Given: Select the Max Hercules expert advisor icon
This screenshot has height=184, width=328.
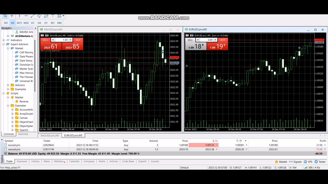Looking at the screenshot, I should [x=17, y=73].
